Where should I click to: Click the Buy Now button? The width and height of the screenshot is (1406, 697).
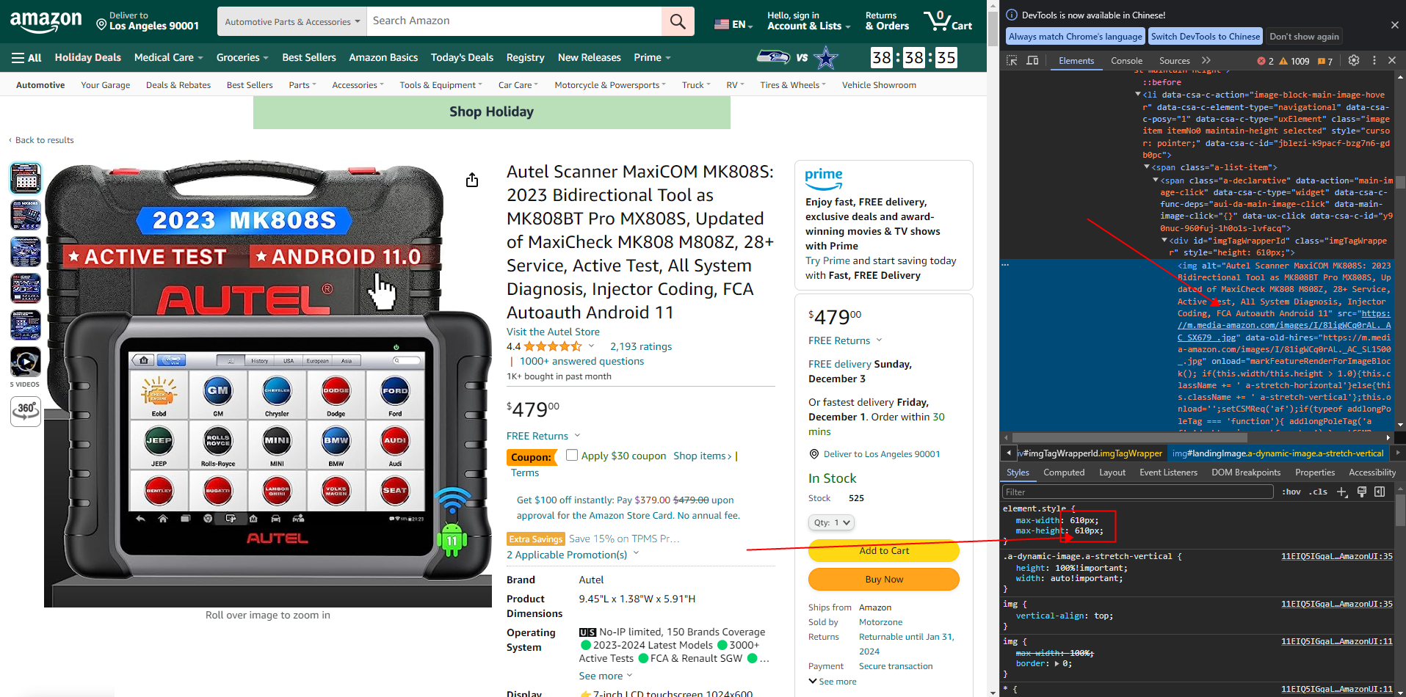[884, 579]
